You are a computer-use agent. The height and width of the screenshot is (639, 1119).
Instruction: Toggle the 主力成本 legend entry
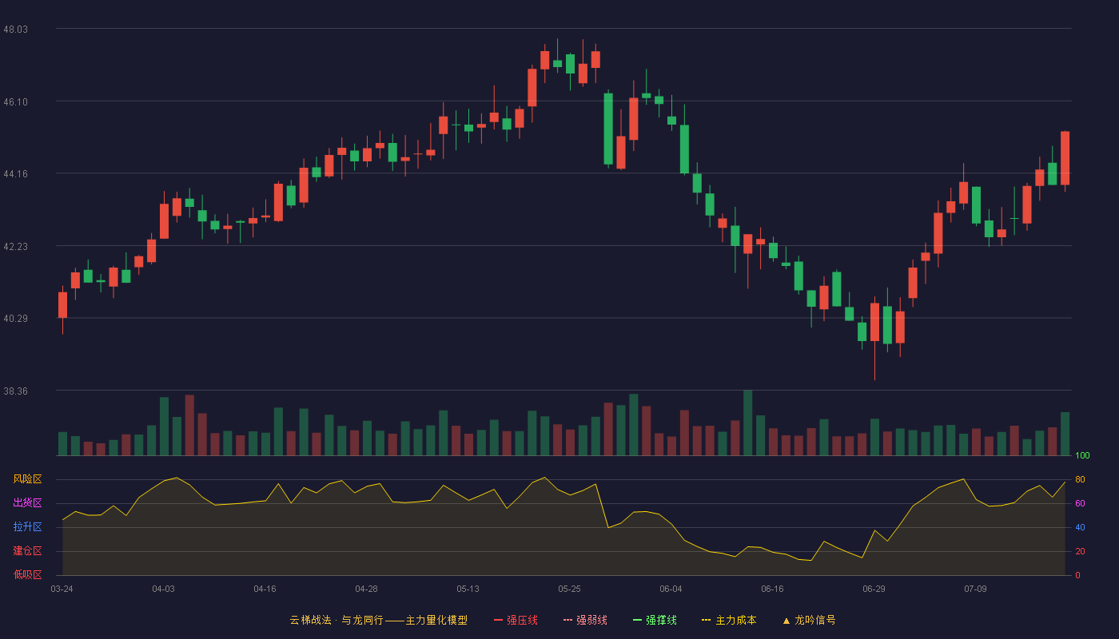(729, 620)
